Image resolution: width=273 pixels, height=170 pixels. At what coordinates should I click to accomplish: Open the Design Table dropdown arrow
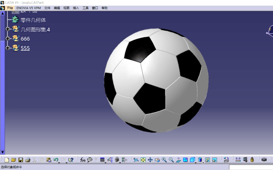click(106, 163)
